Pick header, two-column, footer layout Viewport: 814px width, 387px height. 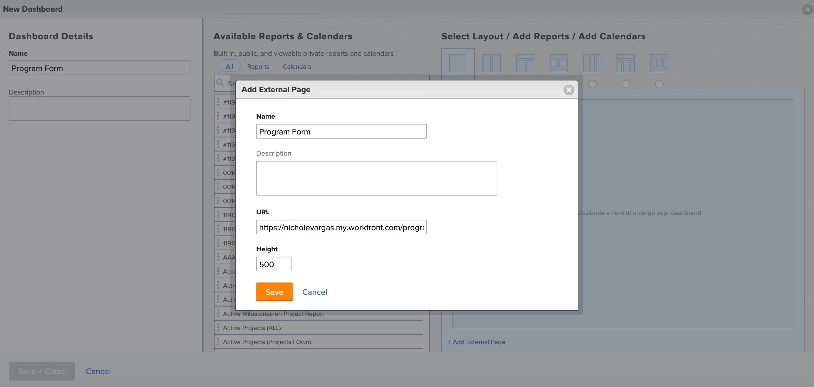coord(558,63)
